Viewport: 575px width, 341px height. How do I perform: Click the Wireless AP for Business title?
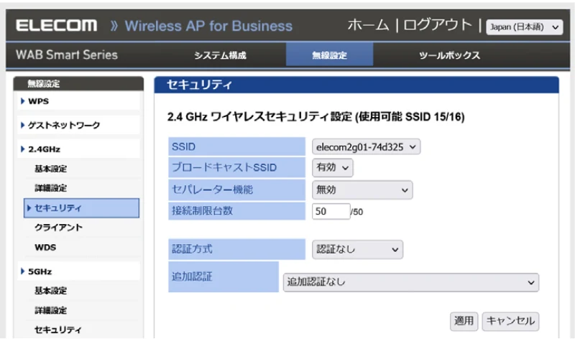click(x=208, y=26)
